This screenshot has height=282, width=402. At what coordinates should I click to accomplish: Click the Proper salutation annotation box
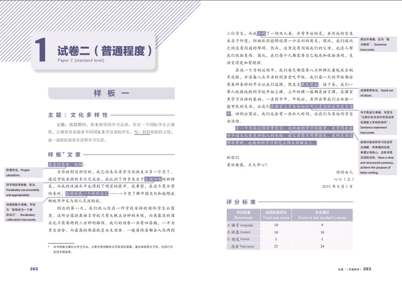[23, 173]
